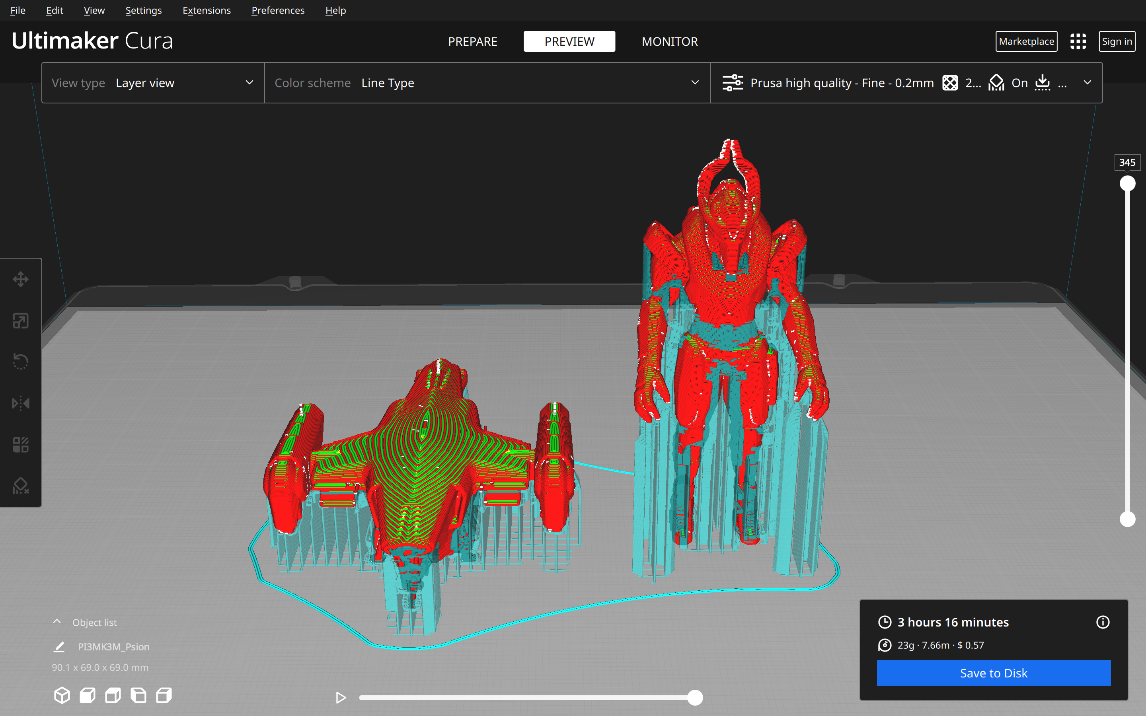Switch to the MONITOR stage
Image resolution: width=1146 pixels, height=716 pixels.
pos(670,42)
